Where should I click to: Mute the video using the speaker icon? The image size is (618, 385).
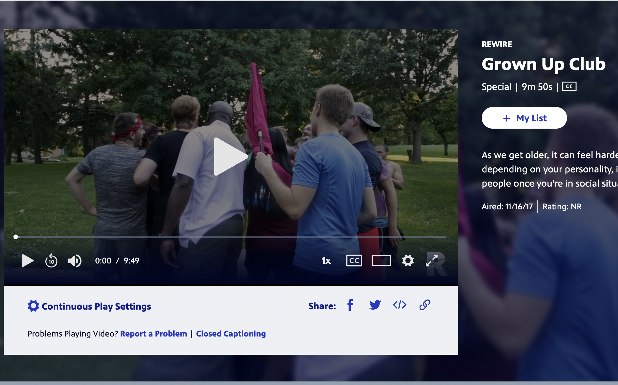click(x=74, y=261)
